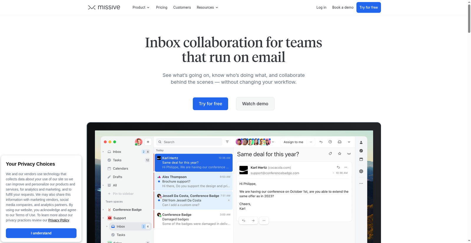
Task: Go to the Customers page
Action: 182,7
